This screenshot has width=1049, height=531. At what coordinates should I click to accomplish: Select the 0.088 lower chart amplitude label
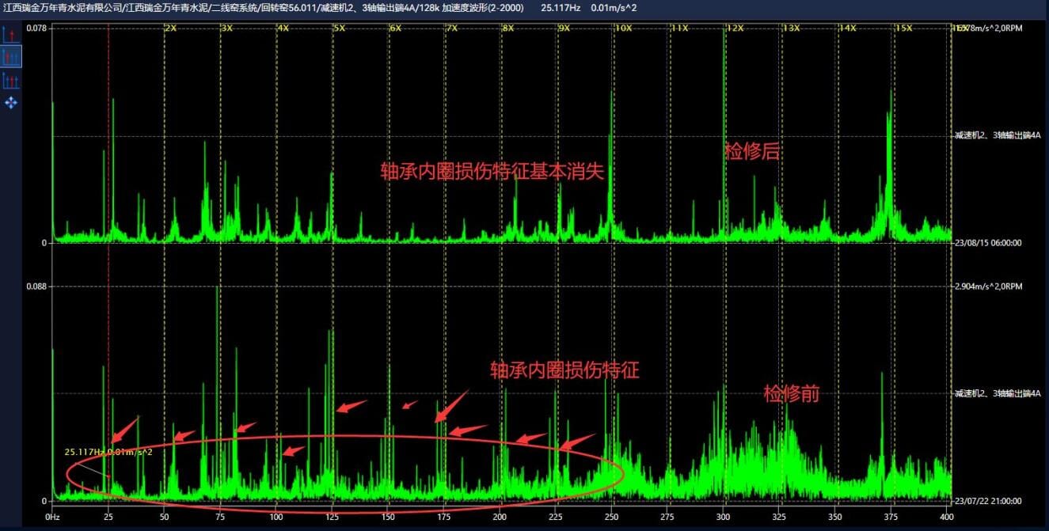pyautogui.click(x=36, y=286)
